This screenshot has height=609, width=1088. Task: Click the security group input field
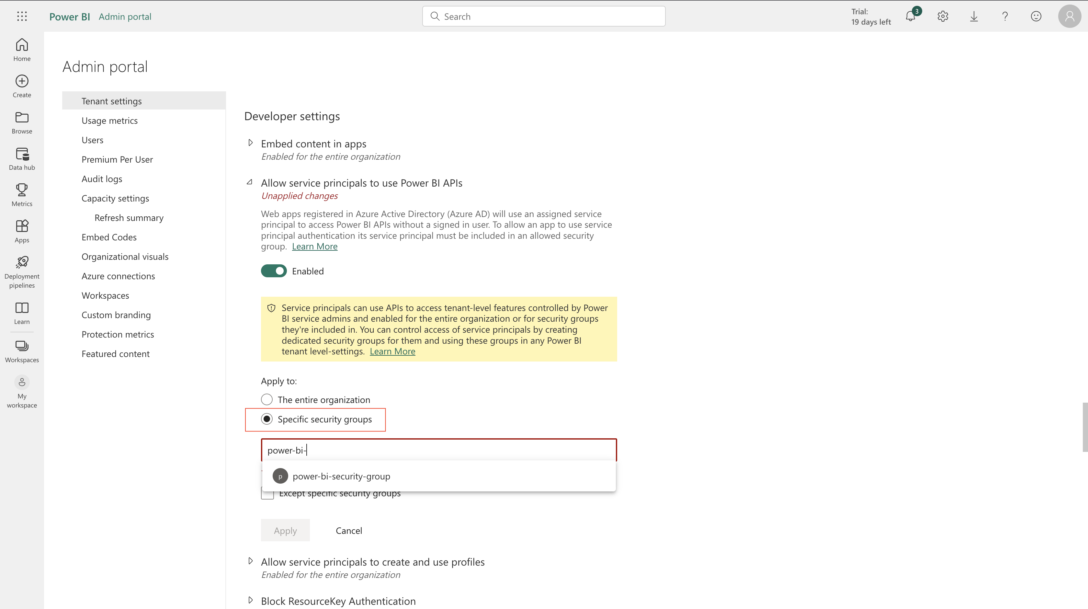coord(439,450)
